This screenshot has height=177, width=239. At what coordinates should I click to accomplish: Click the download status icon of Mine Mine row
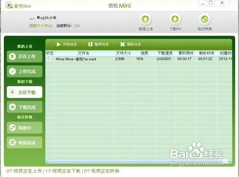click(x=49, y=58)
